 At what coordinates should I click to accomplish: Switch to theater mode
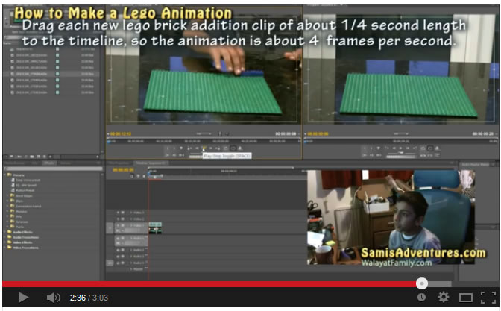[x=465, y=298]
